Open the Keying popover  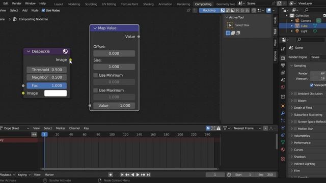(24, 175)
